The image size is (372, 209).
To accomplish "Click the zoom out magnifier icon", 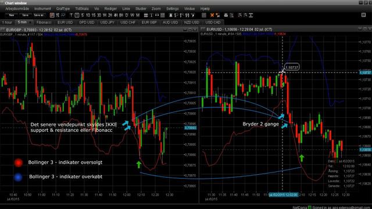I will tap(245, 15).
